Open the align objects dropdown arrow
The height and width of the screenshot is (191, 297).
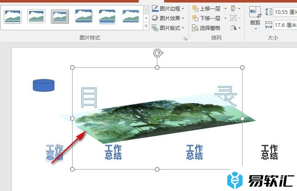[x=240, y=9]
